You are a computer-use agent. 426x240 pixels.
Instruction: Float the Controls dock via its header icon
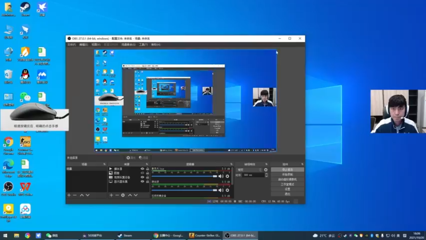pyautogui.click(x=302, y=164)
